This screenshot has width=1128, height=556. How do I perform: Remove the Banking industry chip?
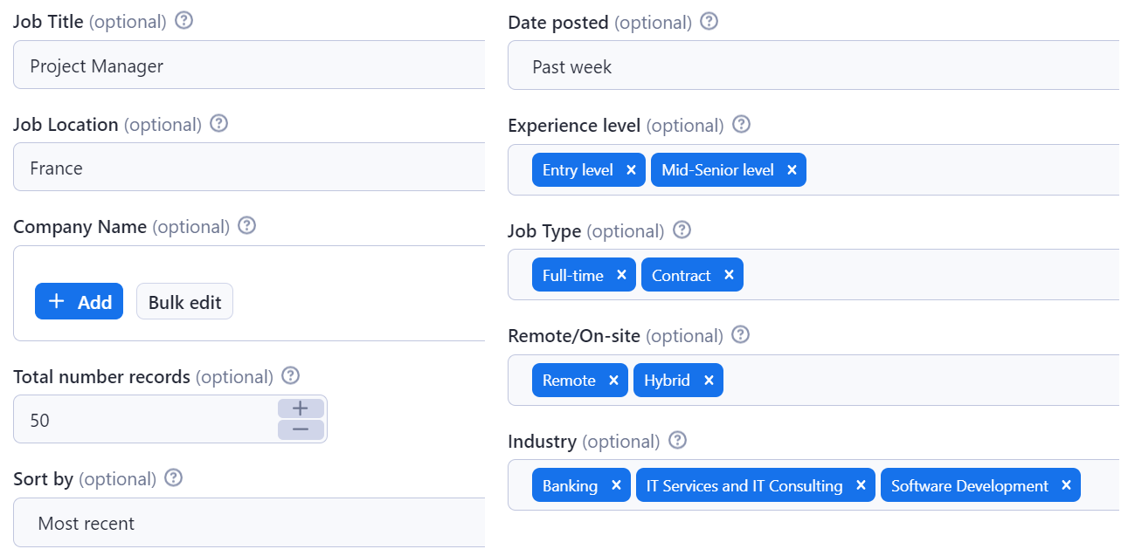(616, 484)
